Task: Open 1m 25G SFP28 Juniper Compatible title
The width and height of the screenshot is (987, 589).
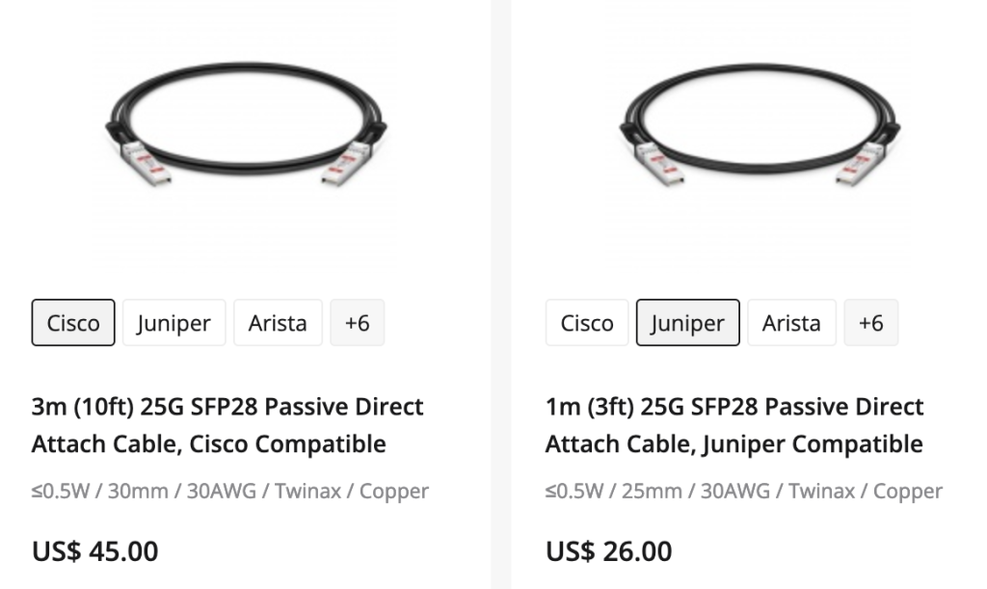Action: (x=734, y=425)
